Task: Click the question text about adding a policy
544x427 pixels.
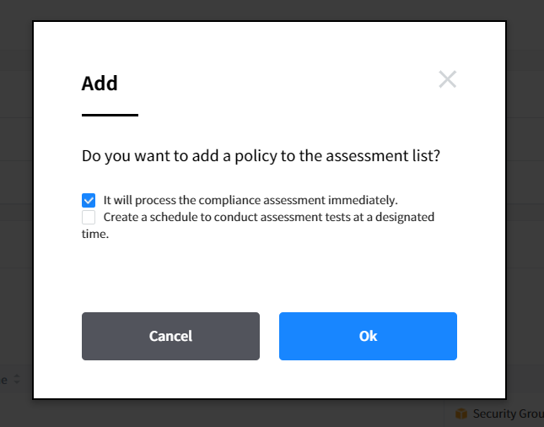Action: click(x=261, y=156)
